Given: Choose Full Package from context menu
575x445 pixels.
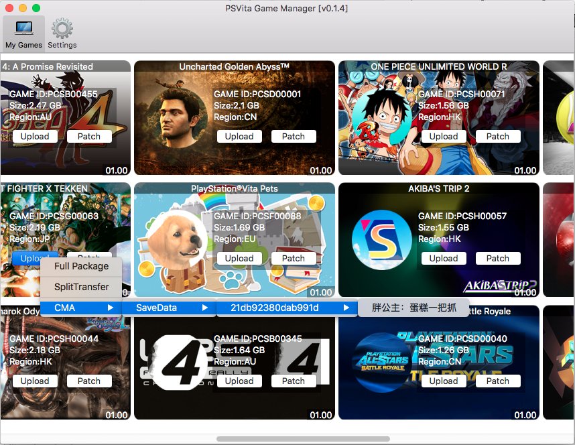Looking at the screenshot, I should [81, 266].
